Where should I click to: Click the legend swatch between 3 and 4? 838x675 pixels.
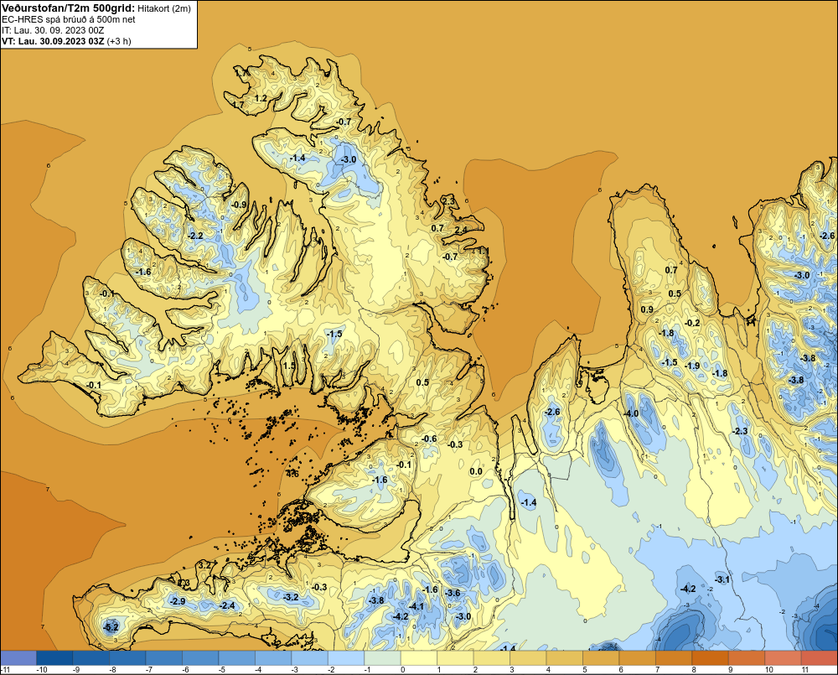[x=528, y=658]
